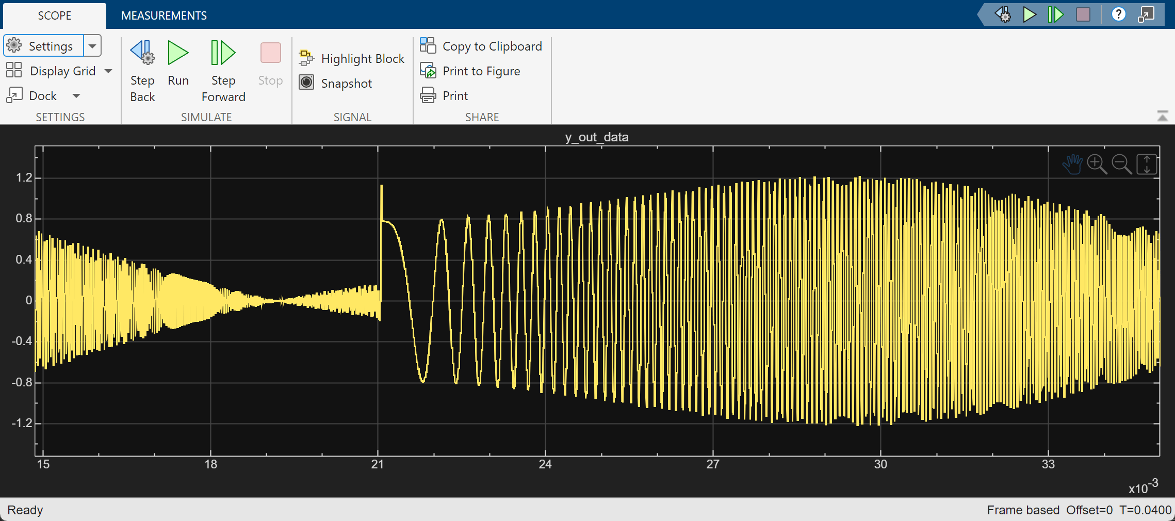This screenshot has height=521, width=1175.
Task: Click the Highlight Block icon
Action: coord(306,58)
